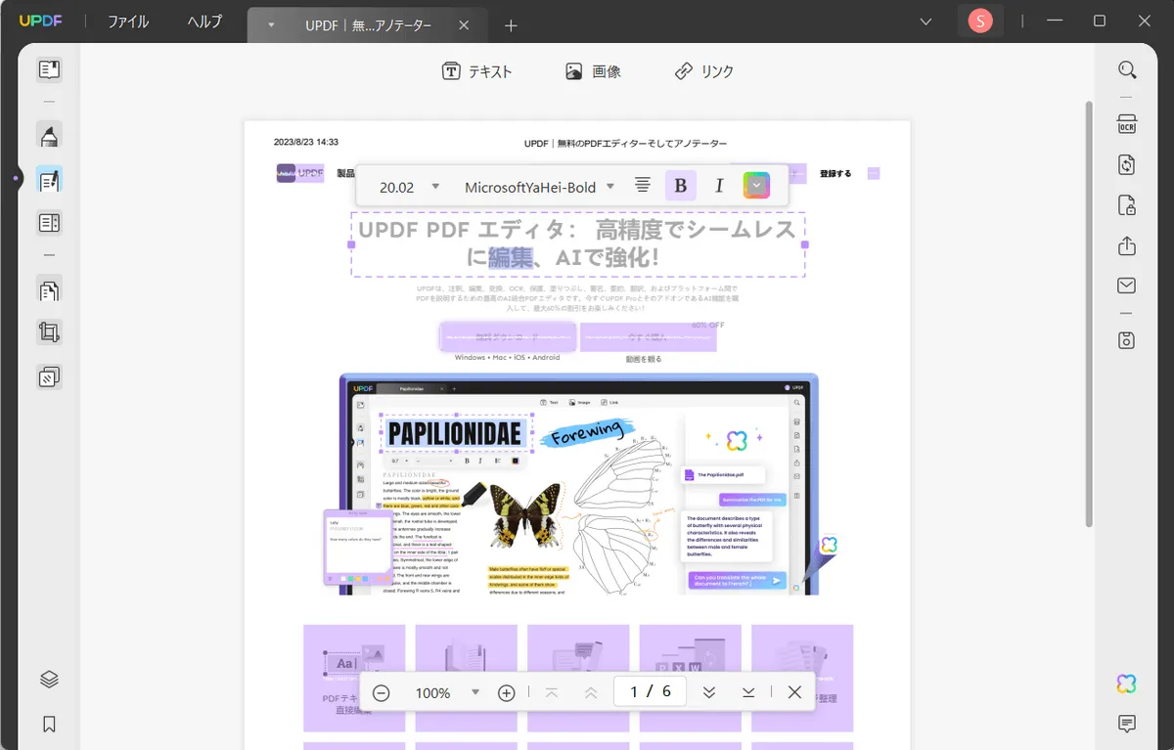The width and height of the screenshot is (1174, 750).
Task: Click the 登録する text on the page
Action: click(835, 174)
